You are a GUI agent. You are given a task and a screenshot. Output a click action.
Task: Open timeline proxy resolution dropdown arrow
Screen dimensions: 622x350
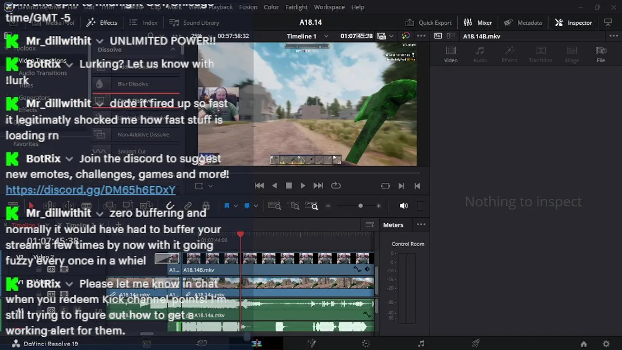[392, 36]
